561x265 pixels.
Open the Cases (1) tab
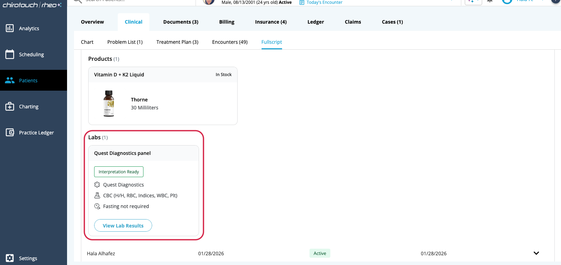(x=392, y=22)
